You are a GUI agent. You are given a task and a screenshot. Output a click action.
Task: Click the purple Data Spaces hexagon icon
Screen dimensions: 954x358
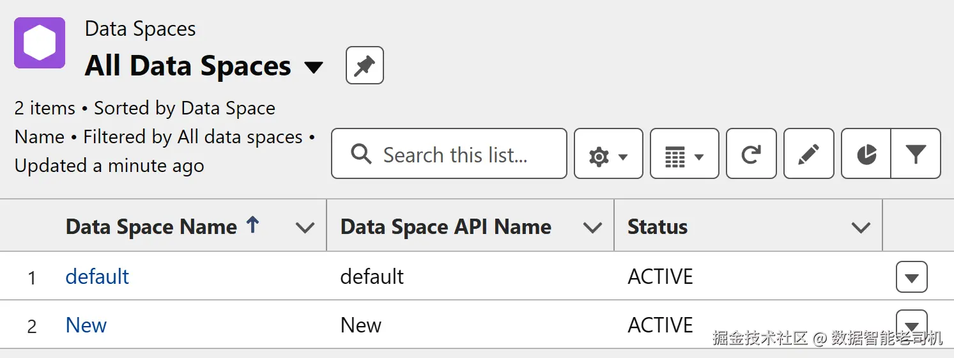[x=40, y=43]
